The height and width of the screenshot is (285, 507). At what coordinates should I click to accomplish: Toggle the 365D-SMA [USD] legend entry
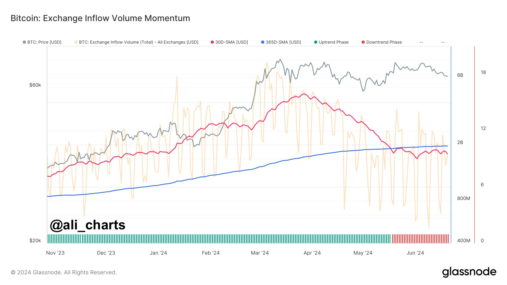(x=281, y=42)
